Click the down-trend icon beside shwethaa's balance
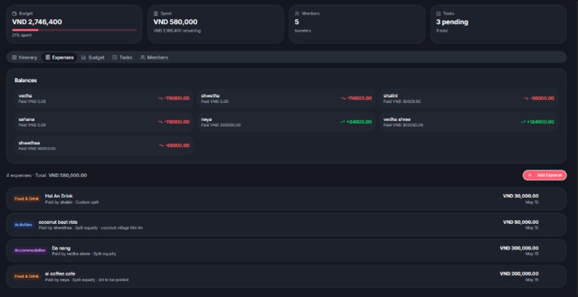Viewport: 578px width, 297px height. (x=161, y=145)
